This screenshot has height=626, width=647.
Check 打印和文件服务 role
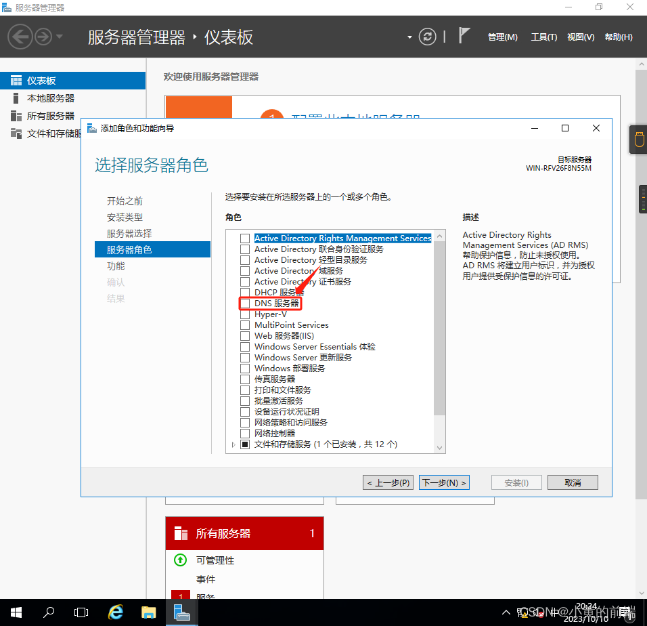click(x=245, y=390)
